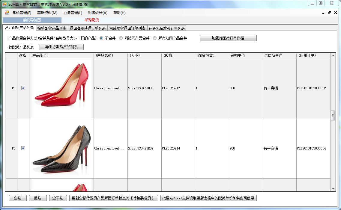The image size is (341, 210).
Task: Click the (所属订单) column header
Action: tap(313, 56)
